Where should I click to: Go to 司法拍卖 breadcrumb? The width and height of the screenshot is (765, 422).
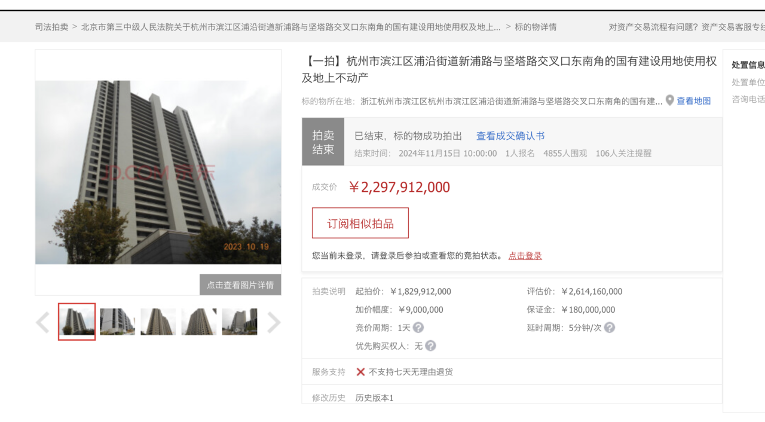[51, 27]
